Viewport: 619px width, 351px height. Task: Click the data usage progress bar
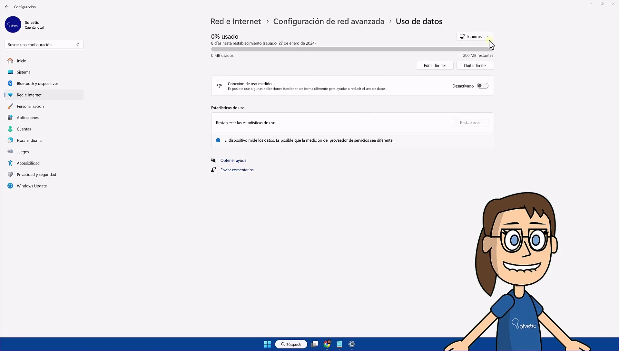click(352, 49)
